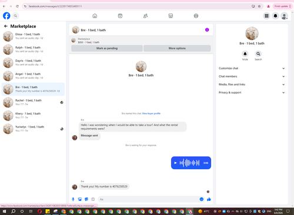Viewport: 294px width, 215px height.
Task: Open the Video tab icon
Action: (x=120, y=16)
